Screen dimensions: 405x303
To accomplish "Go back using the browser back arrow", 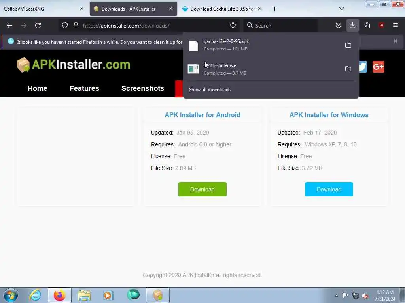I will point(9,26).
